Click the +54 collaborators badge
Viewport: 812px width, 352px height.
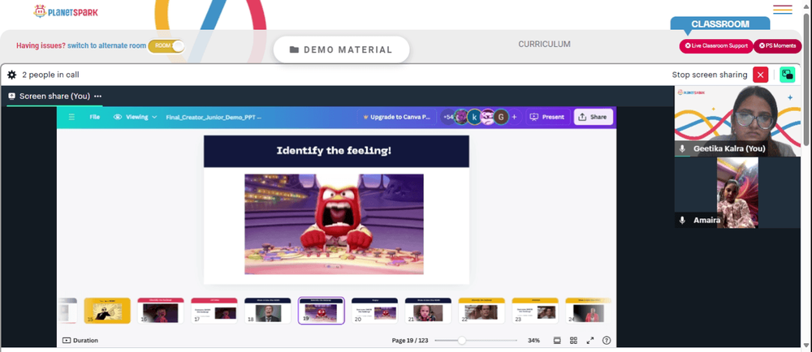coord(448,117)
